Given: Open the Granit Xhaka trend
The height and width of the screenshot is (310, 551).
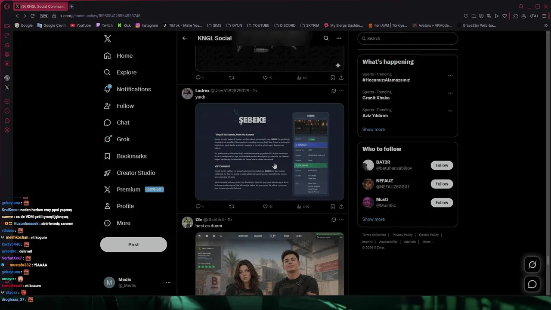Looking at the screenshot, I should (376, 98).
